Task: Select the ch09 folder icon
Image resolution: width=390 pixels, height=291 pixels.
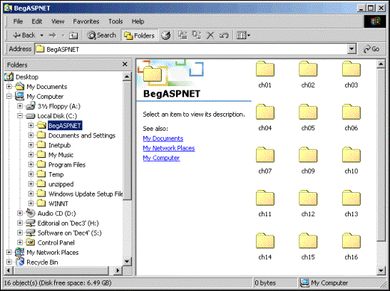Action: pos(308,155)
